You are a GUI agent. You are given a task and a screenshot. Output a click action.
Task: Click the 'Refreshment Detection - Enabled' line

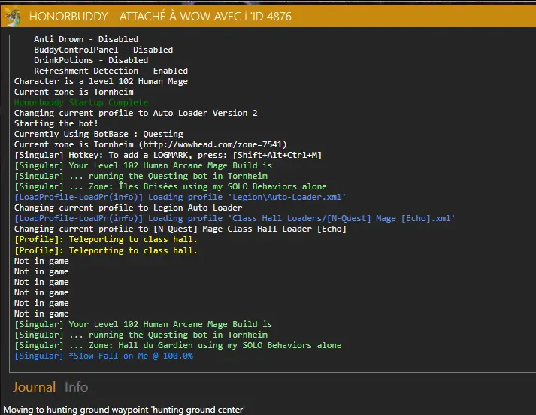coord(111,71)
